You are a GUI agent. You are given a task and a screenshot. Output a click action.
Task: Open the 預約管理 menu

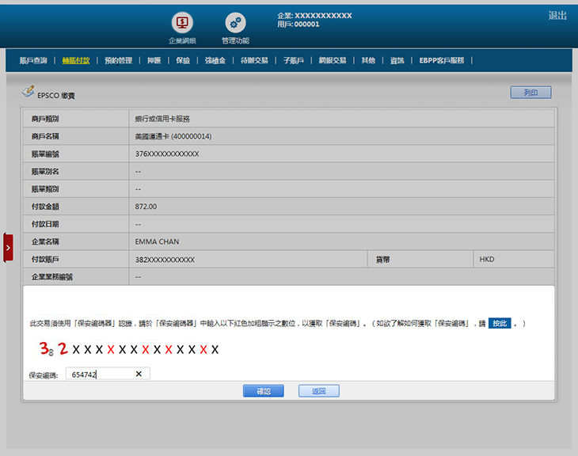pyautogui.click(x=118, y=60)
